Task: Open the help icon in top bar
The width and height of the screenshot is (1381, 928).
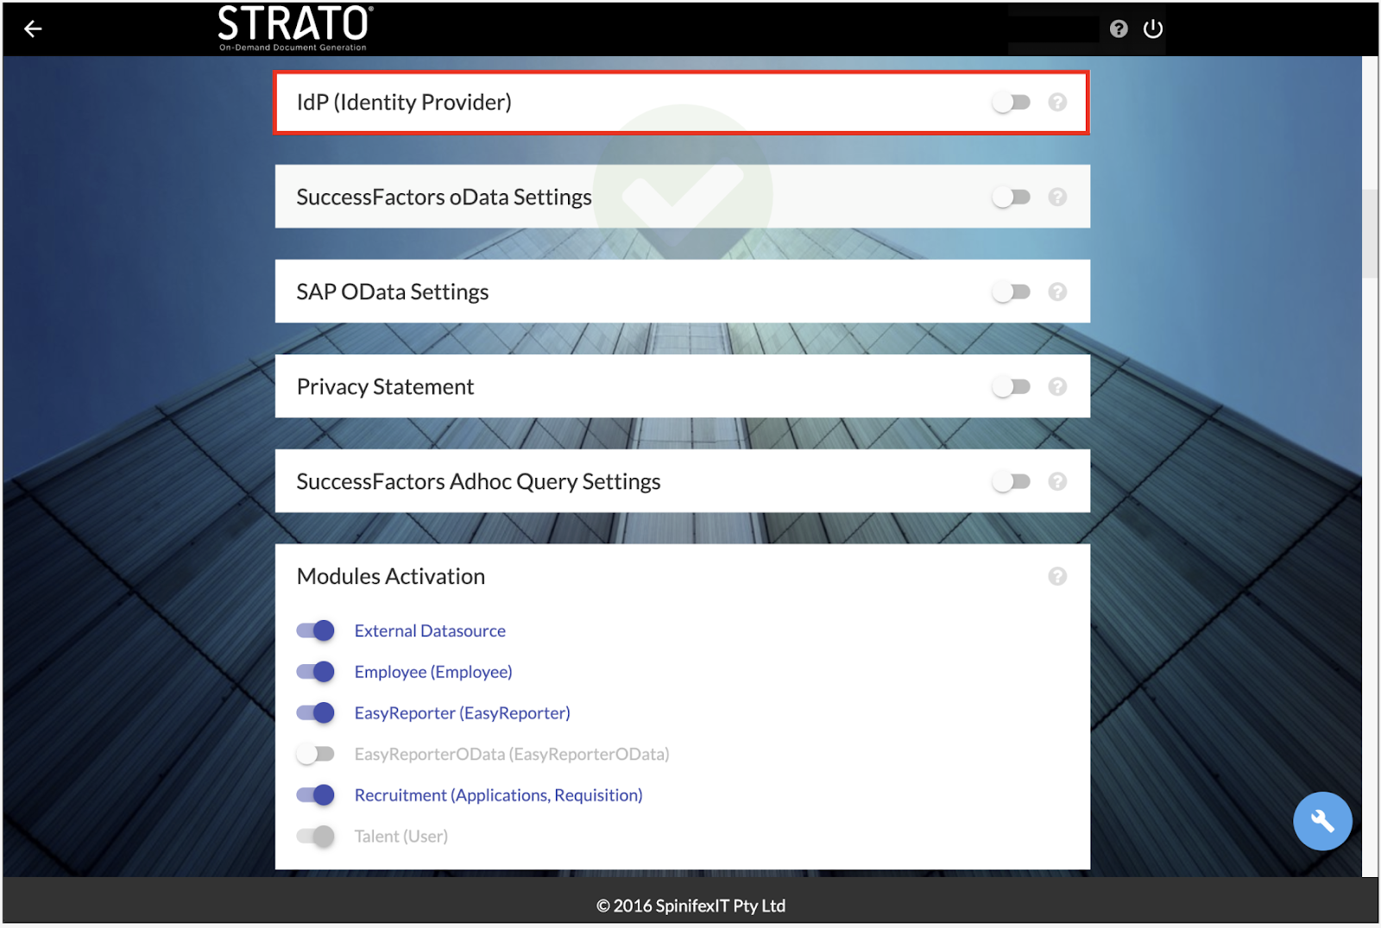Action: point(1119,29)
